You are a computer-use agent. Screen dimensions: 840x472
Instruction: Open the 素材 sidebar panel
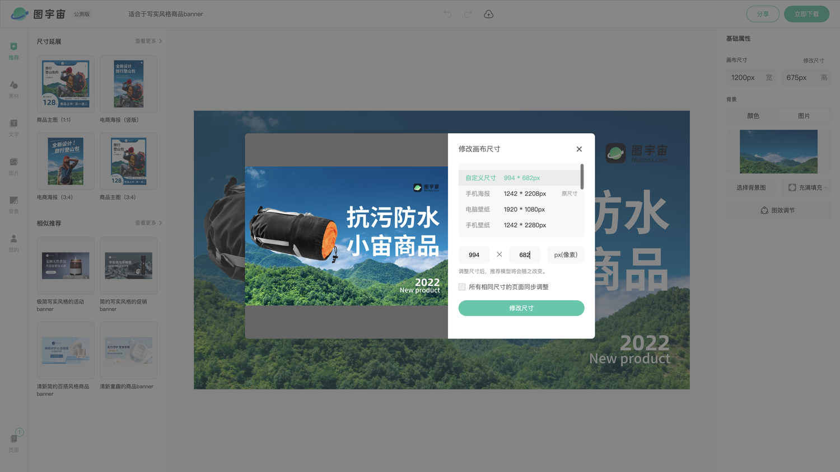[14, 89]
